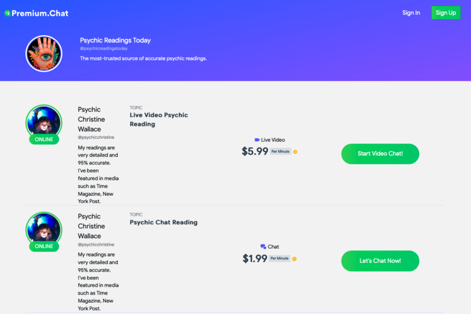471x314 pixels.
Task: Open Psychic Chat Reading topic
Action: [x=164, y=222]
